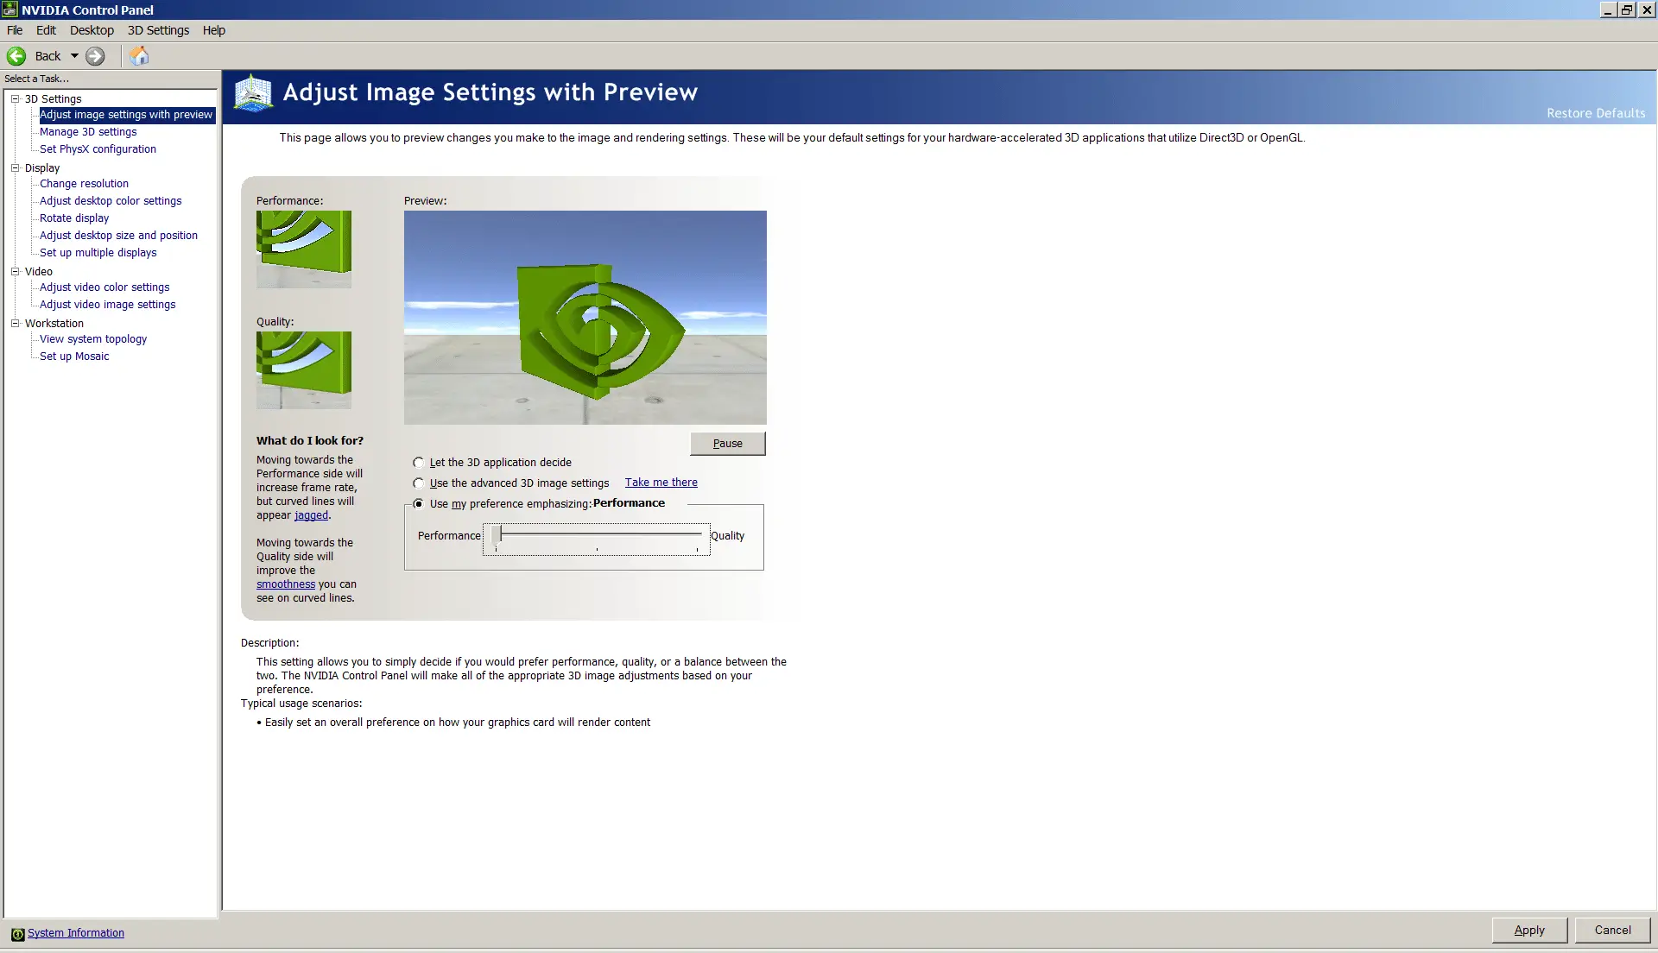Select Use the advanced 3D image settings
This screenshot has width=1658, height=953.
coord(419,483)
